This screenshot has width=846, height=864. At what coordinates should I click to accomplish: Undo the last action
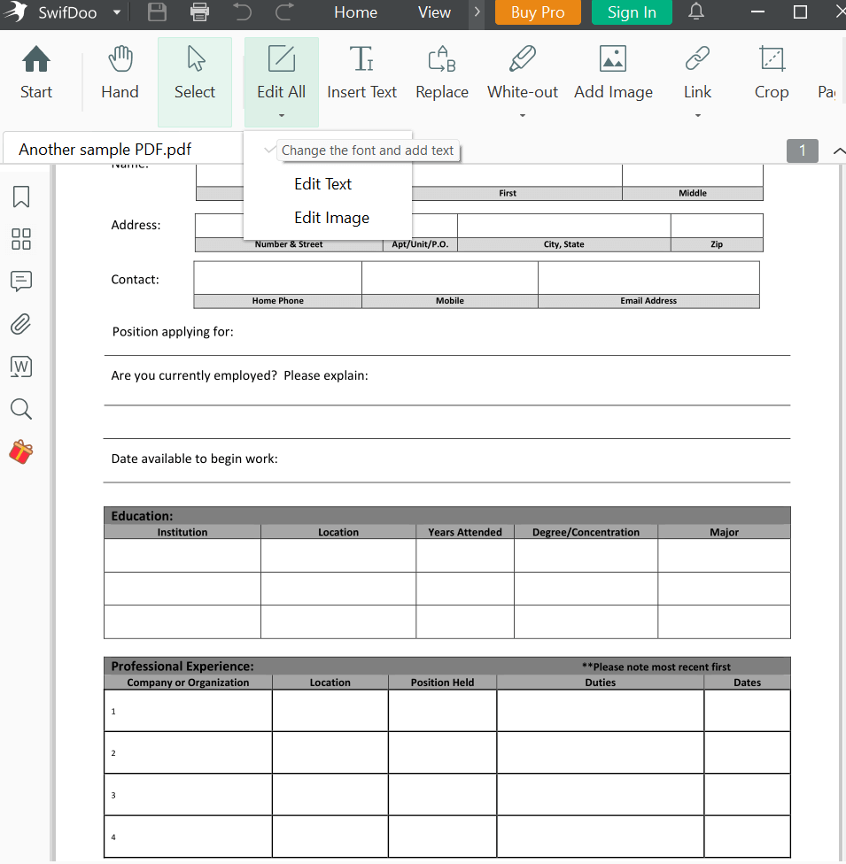click(242, 12)
